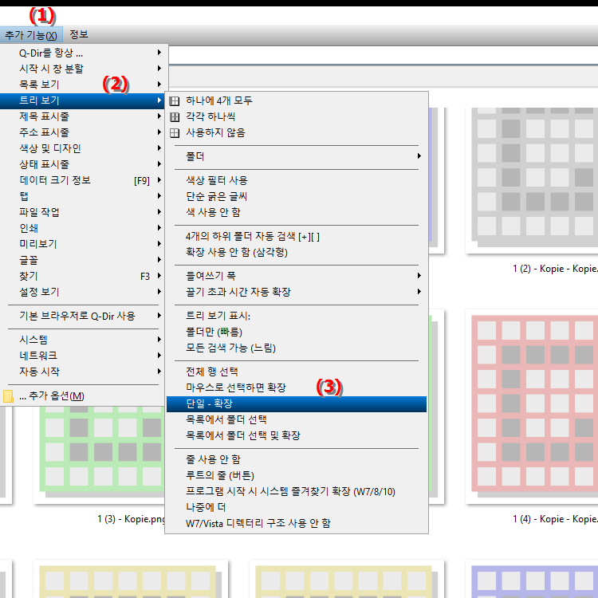
Task: Select 색 사용 안 함
Action: (x=297, y=212)
